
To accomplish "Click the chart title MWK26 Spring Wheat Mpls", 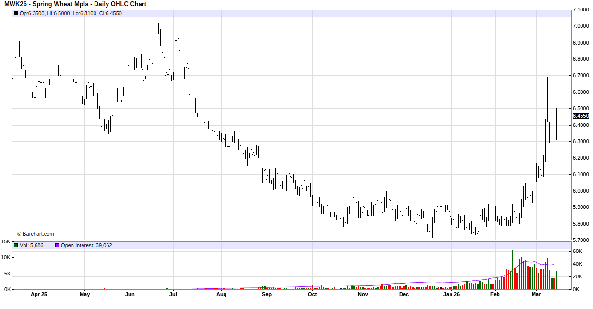I will pos(75,4).
